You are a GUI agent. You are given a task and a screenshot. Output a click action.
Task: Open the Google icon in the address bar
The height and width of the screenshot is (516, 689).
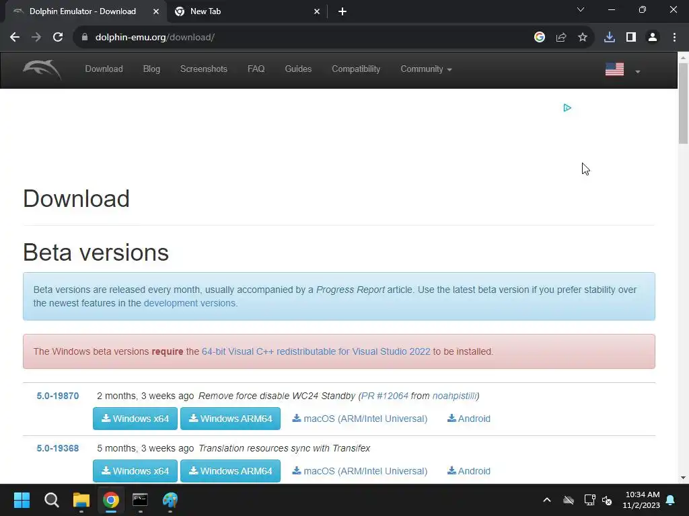point(540,38)
